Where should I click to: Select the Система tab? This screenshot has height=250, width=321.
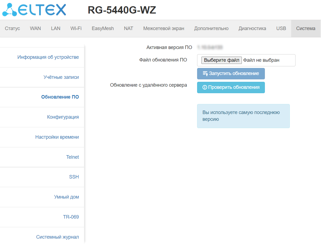point(306,28)
